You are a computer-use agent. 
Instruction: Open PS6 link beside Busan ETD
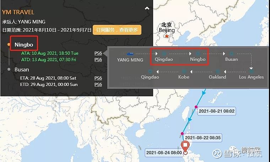click(98, 84)
